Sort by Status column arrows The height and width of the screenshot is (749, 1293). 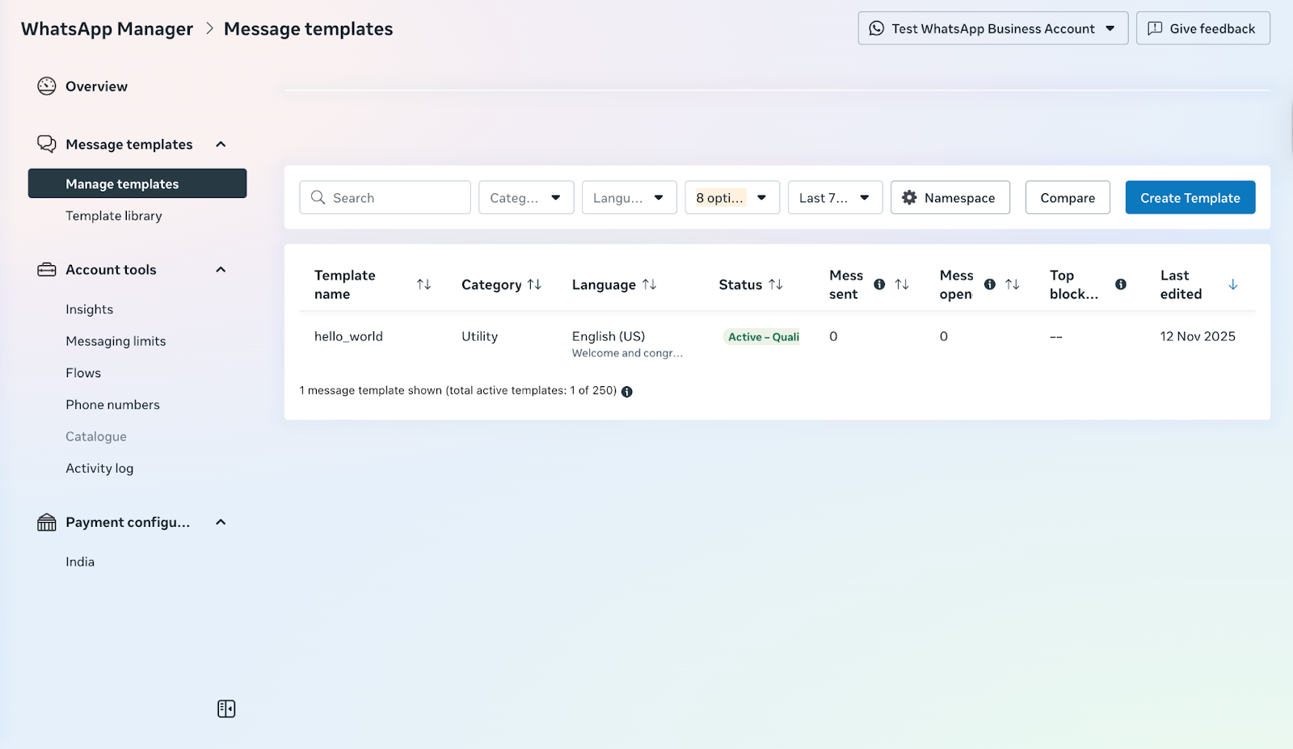776,284
